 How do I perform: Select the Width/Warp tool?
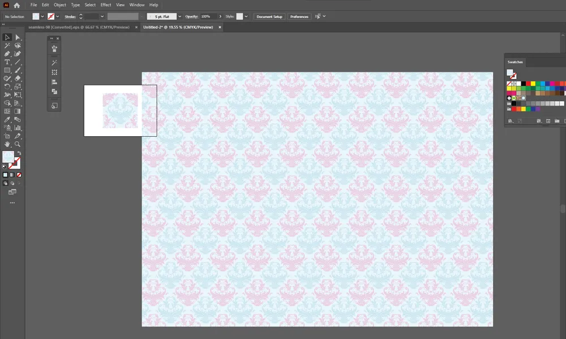click(x=7, y=95)
